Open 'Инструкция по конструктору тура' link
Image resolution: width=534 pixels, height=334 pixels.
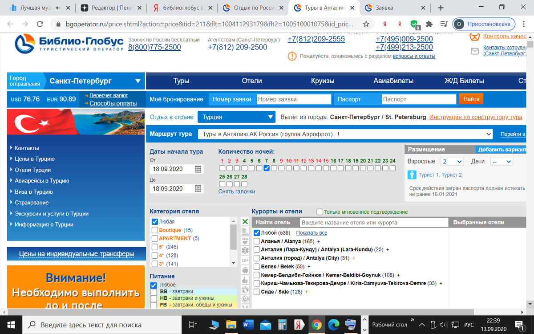point(476,117)
